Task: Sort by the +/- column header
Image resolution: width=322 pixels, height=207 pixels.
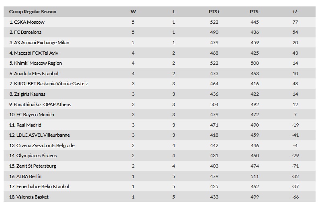Action: [x=296, y=12]
